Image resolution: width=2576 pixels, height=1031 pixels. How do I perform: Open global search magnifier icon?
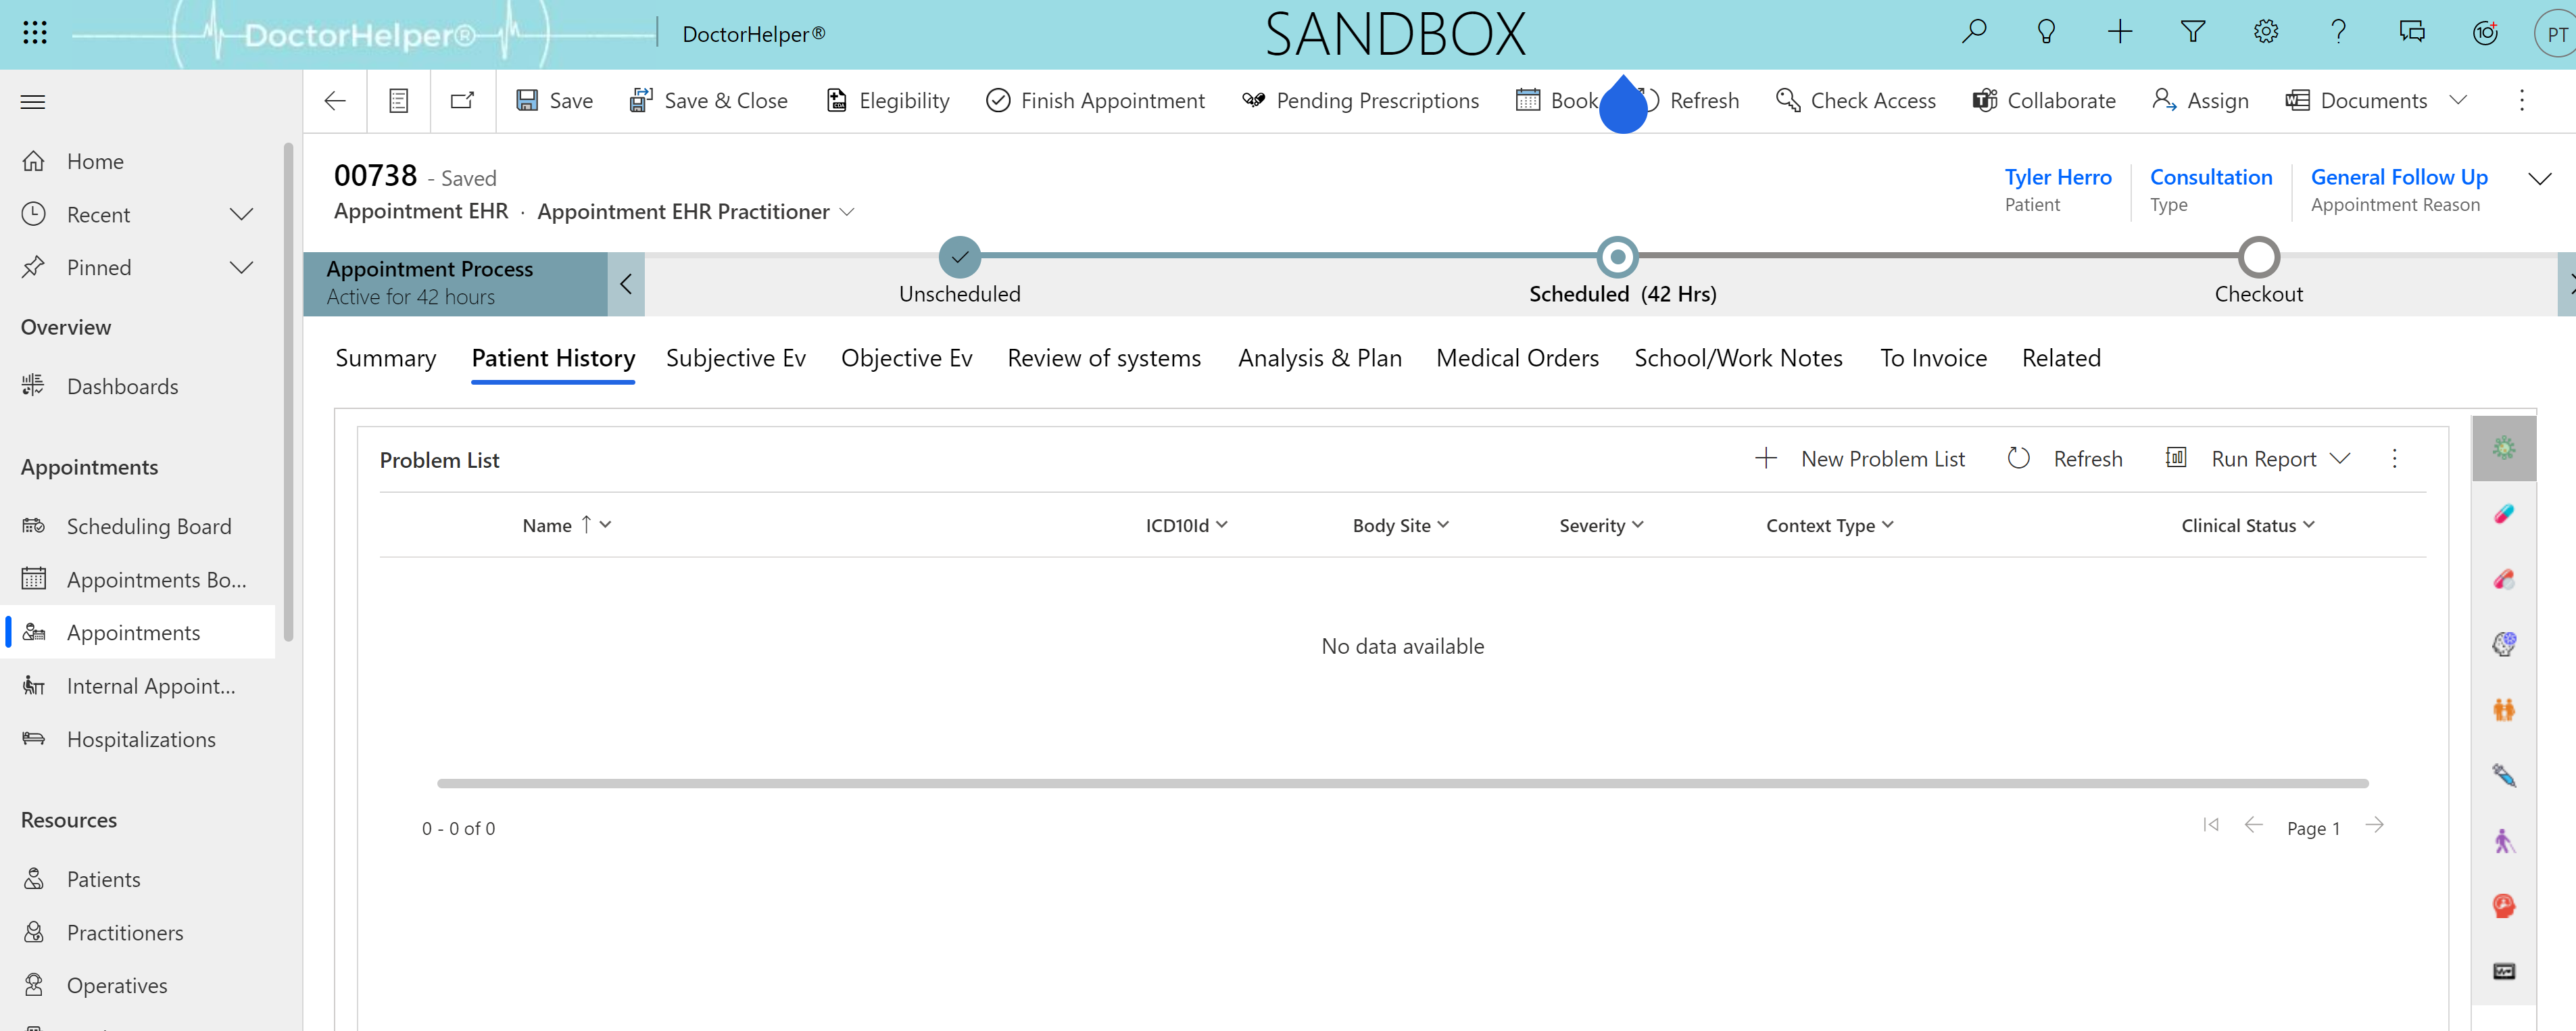point(1973,33)
